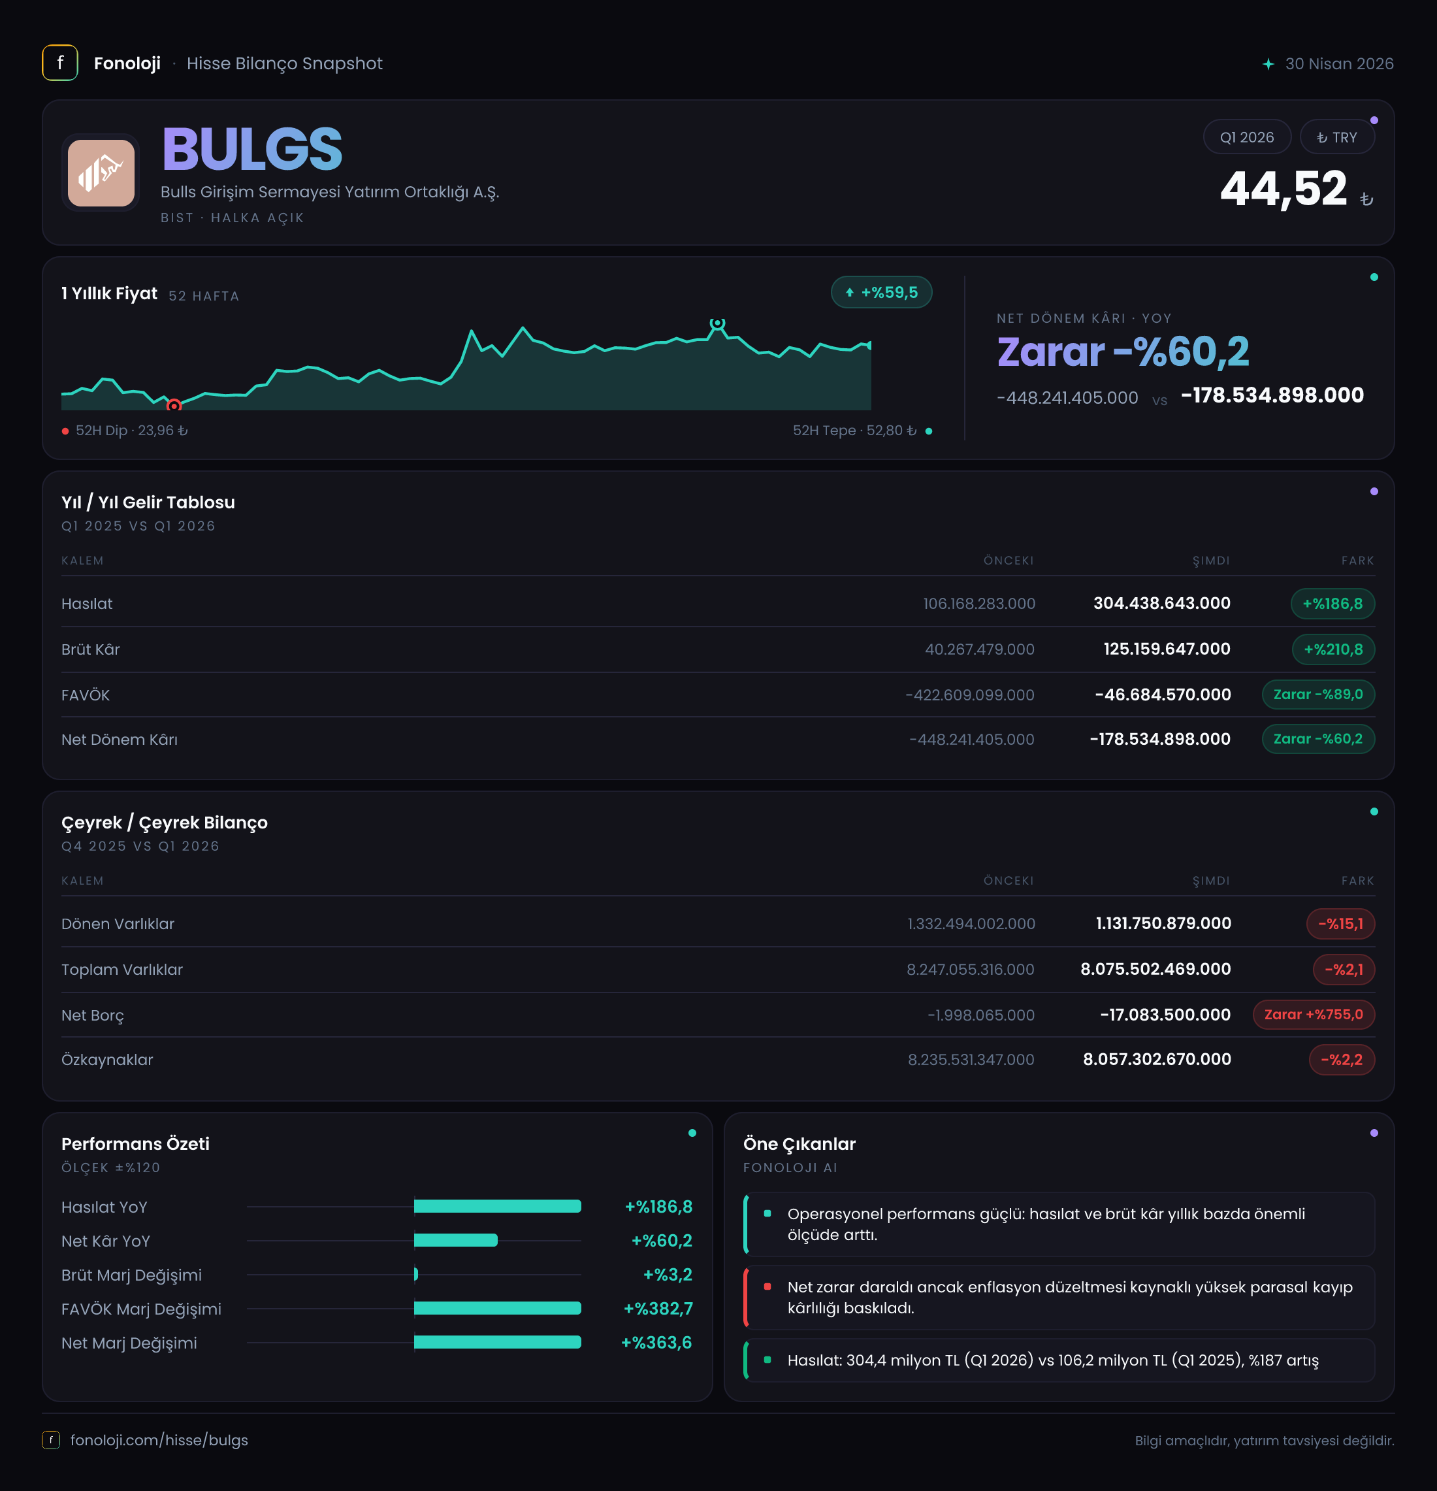Image resolution: width=1437 pixels, height=1491 pixels.
Task: Select the "Operasyonel performans güçlü" highlight card
Action: [1059, 1224]
